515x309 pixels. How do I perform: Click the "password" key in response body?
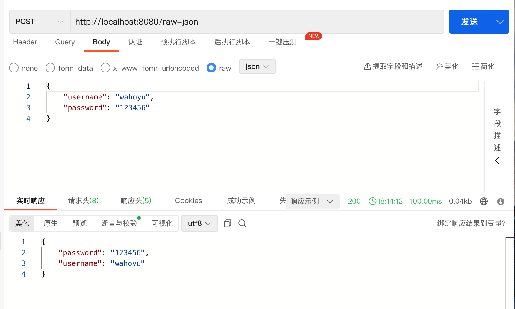tap(80, 253)
